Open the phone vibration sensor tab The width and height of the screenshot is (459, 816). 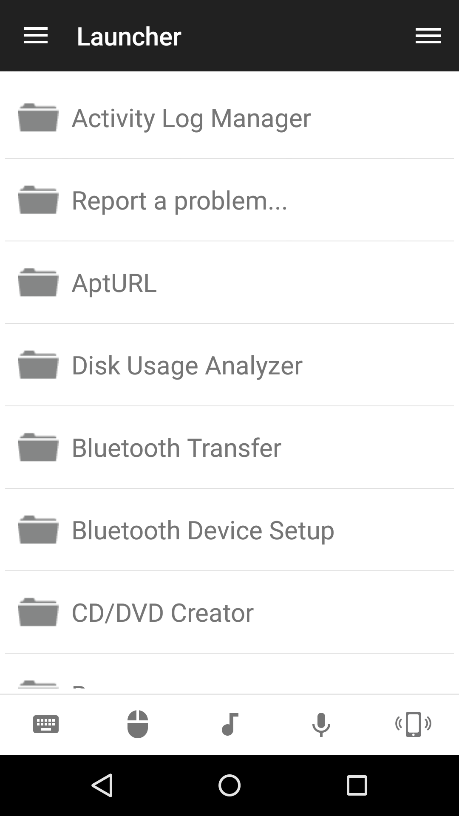point(413,724)
